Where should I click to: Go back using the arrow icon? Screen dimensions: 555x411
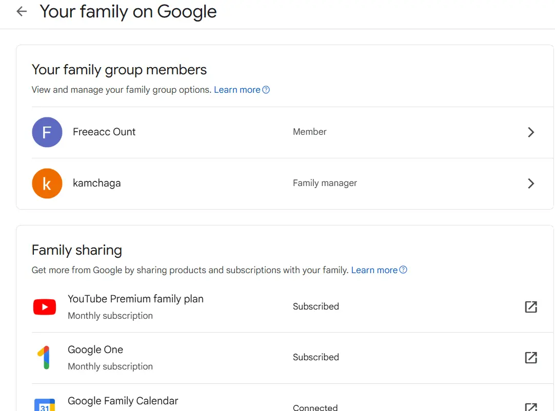(22, 11)
